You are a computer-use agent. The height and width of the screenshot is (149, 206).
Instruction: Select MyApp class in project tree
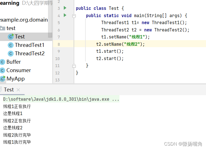pos(15,79)
